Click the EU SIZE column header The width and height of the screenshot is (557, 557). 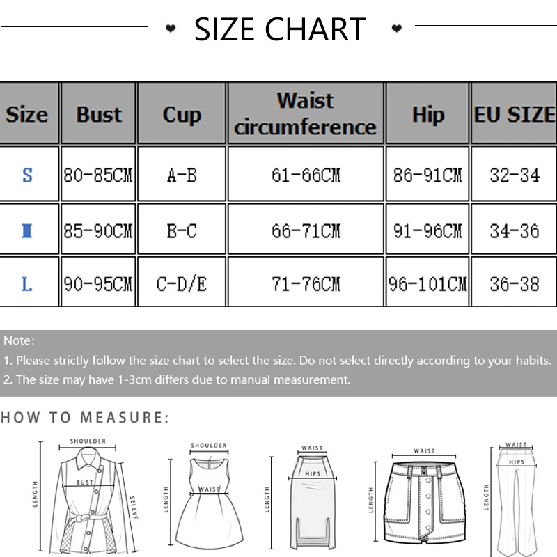click(515, 114)
